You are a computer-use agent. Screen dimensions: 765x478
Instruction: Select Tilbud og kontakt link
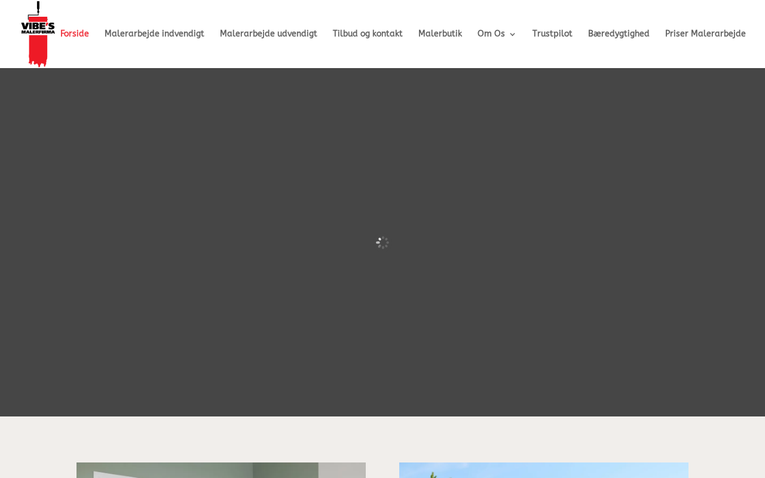[x=368, y=34]
